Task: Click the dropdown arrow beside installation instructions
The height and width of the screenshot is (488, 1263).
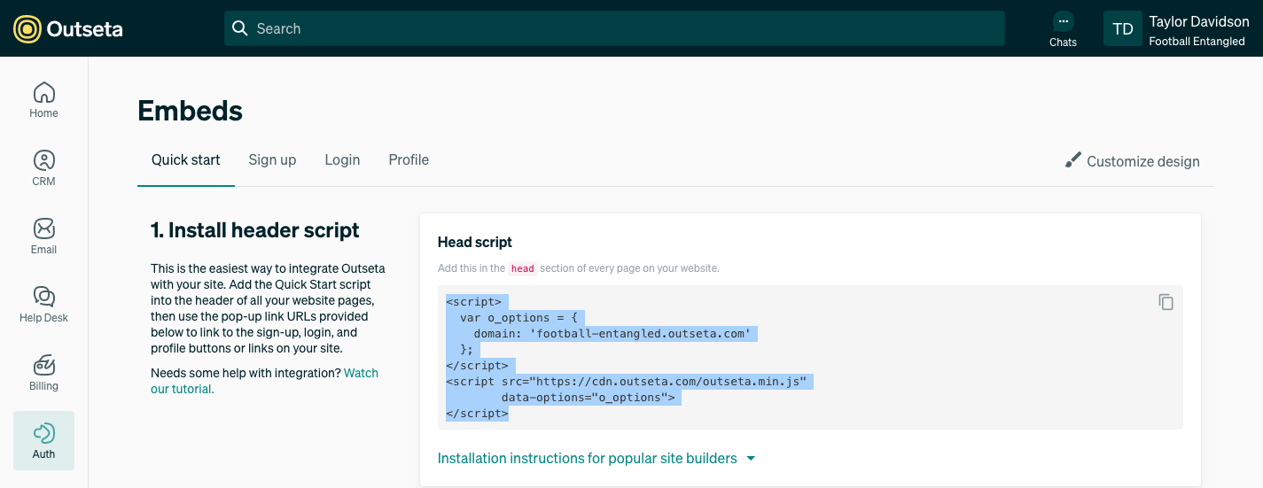Action: 751,459
